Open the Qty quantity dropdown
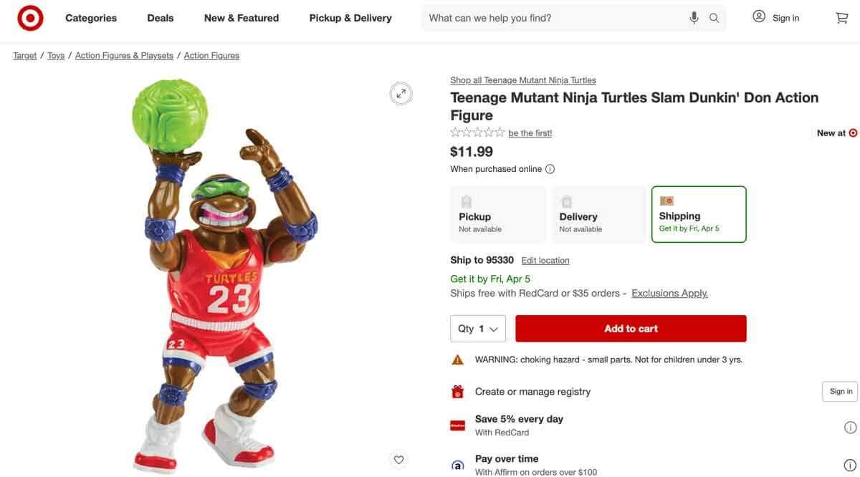The height and width of the screenshot is (477, 860). tap(477, 327)
